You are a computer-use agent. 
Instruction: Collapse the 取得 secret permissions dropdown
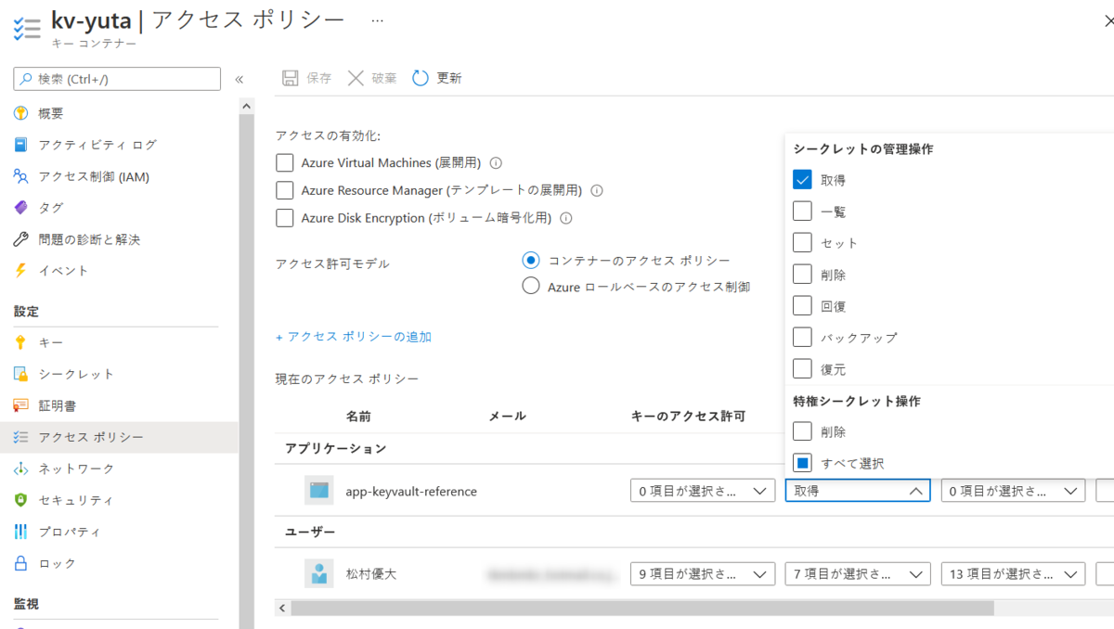tap(858, 491)
